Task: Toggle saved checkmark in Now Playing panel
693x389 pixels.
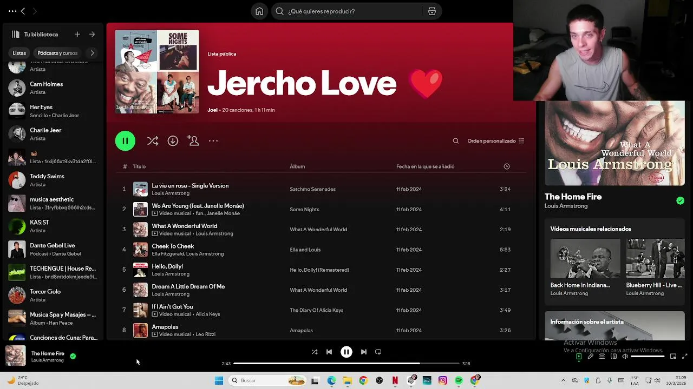Action: [x=680, y=201]
